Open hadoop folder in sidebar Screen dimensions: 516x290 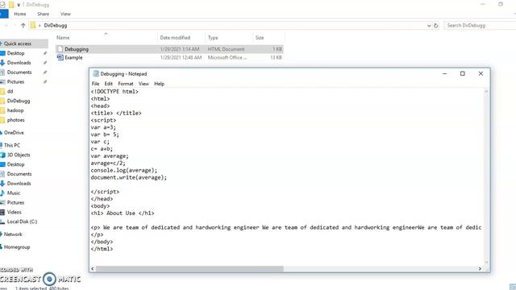click(x=15, y=110)
